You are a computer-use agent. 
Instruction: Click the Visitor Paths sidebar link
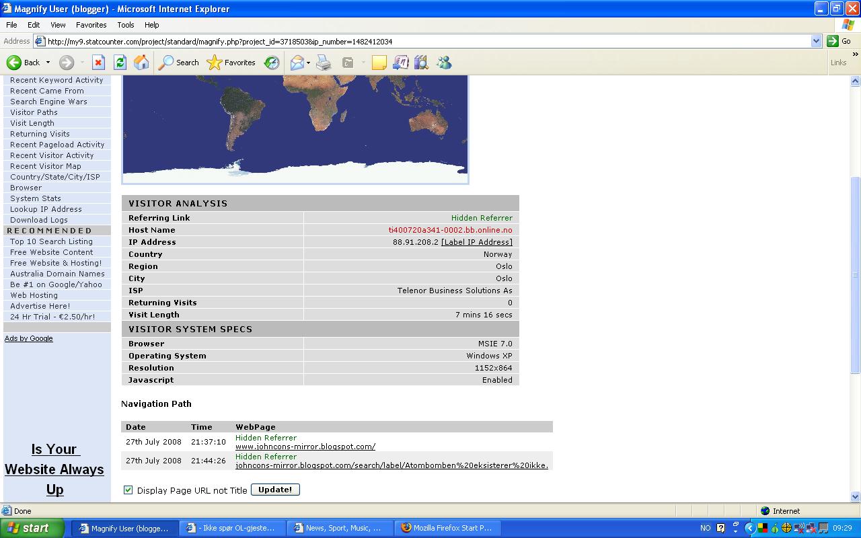[34, 112]
